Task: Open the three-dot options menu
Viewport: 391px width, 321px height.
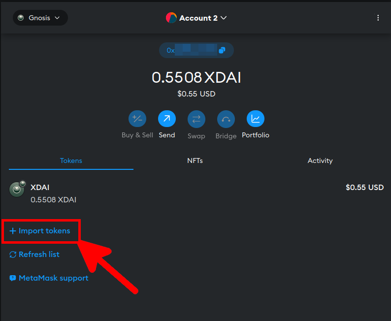Action: (x=378, y=18)
